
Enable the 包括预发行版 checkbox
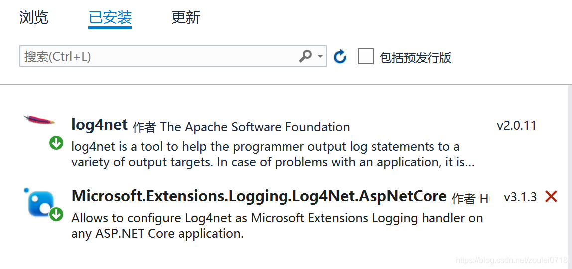pyautogui.click(x=366, y=56)
